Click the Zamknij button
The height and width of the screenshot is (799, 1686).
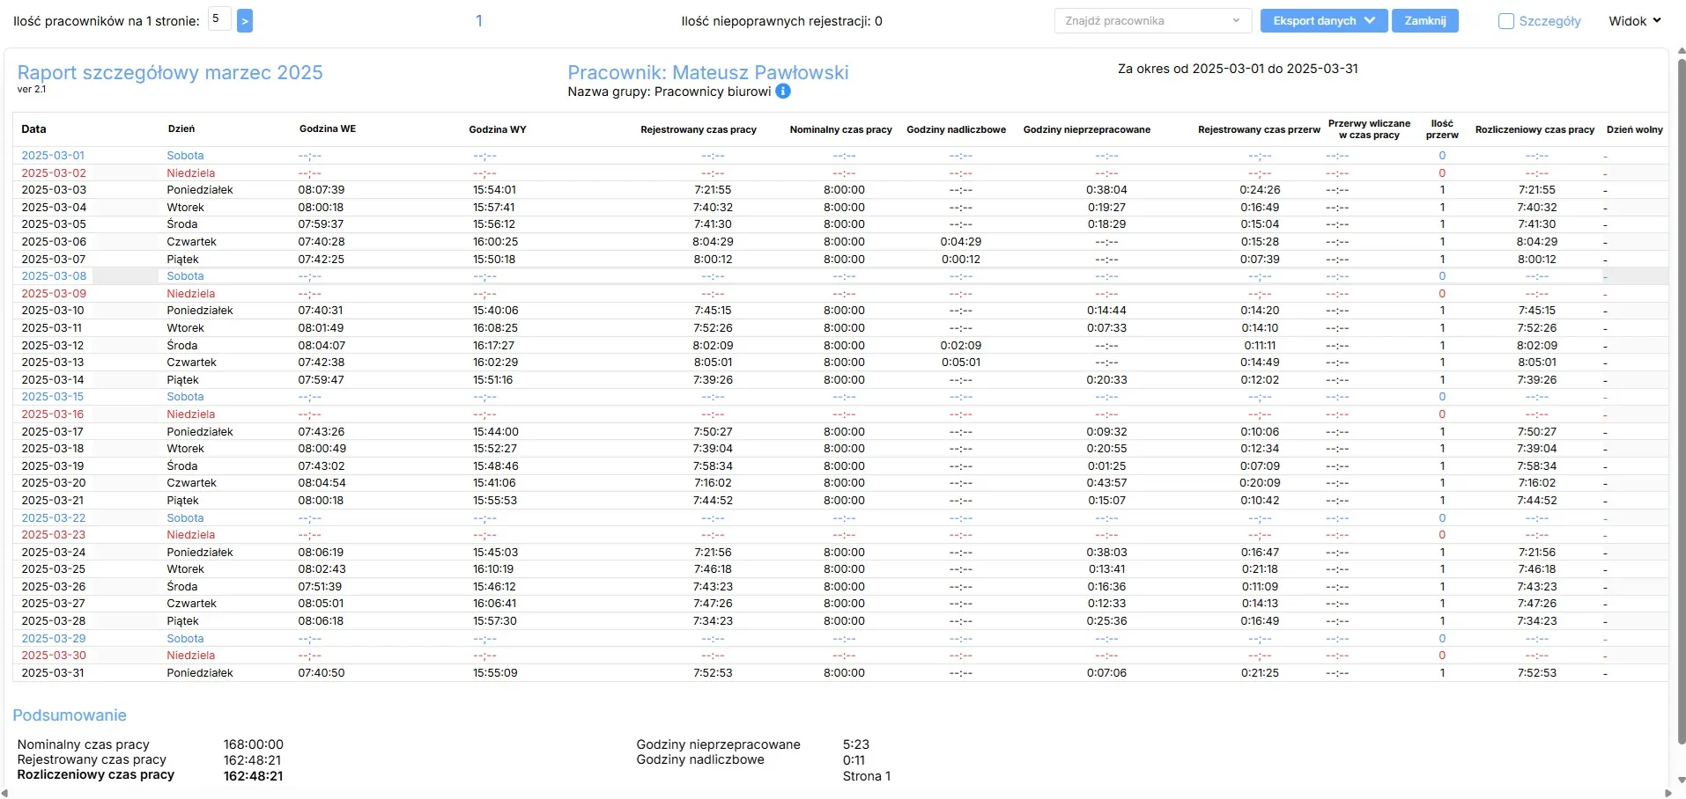point(1424,21)
